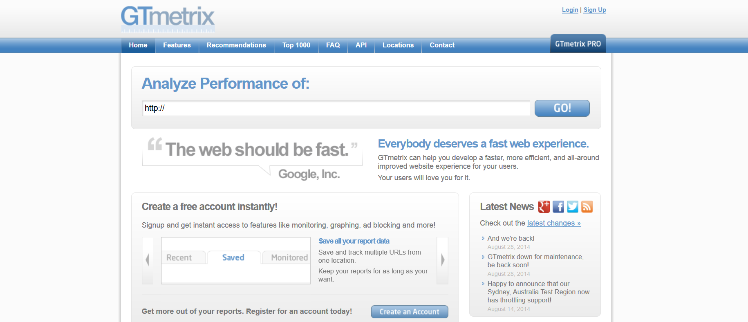Screen dimensions: 748x322
Task: Click the 'Everybody deserves a fast web experience.' heading
Action: [x=483, y=144]
